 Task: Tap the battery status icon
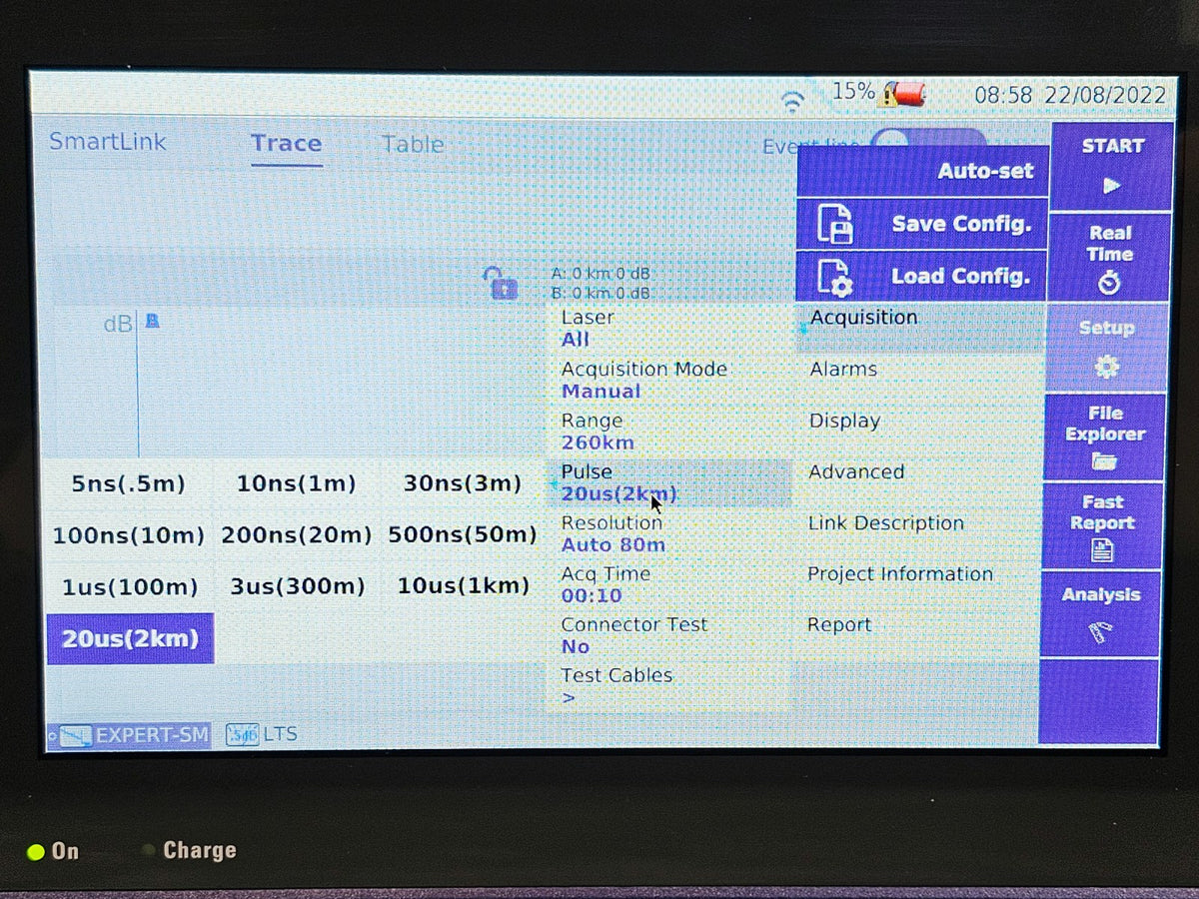[901, 96]
